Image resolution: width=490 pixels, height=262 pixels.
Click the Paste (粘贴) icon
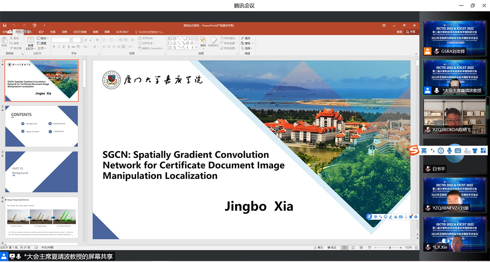[4, 40]
